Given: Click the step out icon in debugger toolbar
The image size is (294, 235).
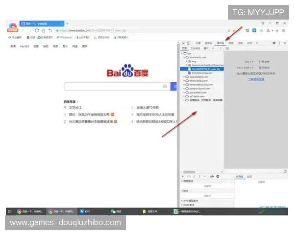Looking at the screenshot, I should (x=200, y=177).
